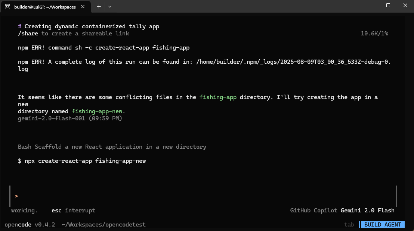Toggle the BUILD AGENT mode badge

(383, 224)
